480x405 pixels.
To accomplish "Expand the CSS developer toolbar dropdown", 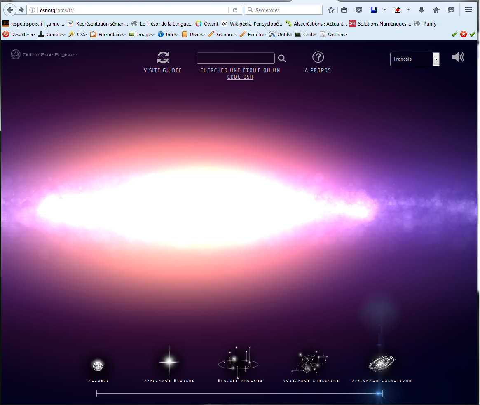I will pyautogui.click(x=78, y=35).
